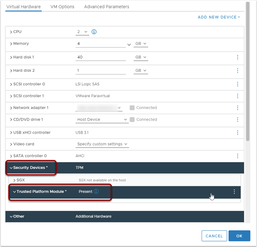Change Hard disk 2 unit dropdown
Image resolution: width=257 pixels, height=247 pixels.
(x=141, y=71)
